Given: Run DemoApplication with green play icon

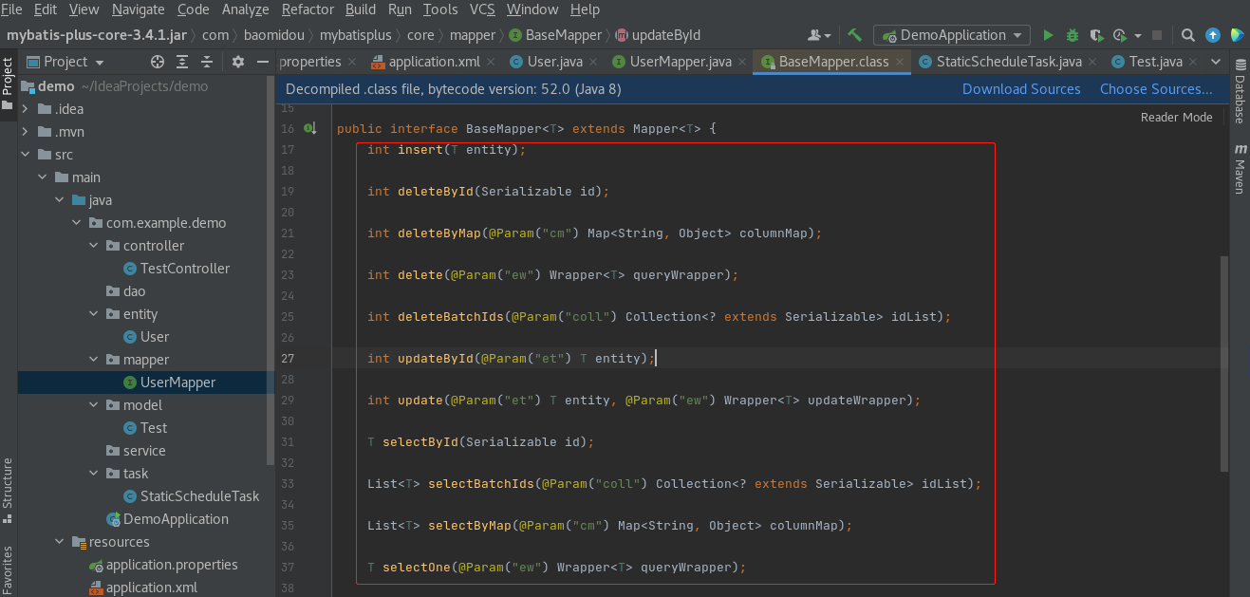Looking at the screenshot, I should click(1048, 35).
